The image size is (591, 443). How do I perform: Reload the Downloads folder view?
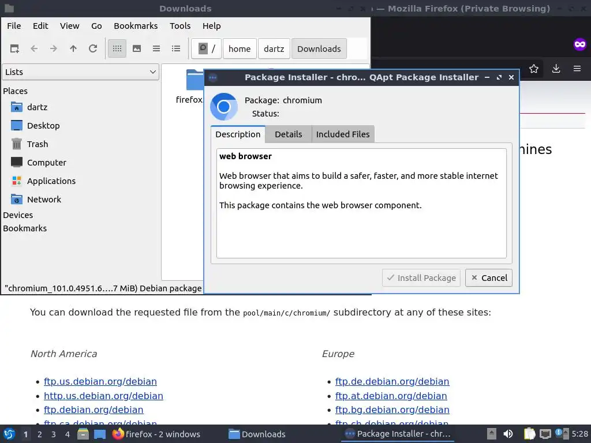click(x=93, y=48)
